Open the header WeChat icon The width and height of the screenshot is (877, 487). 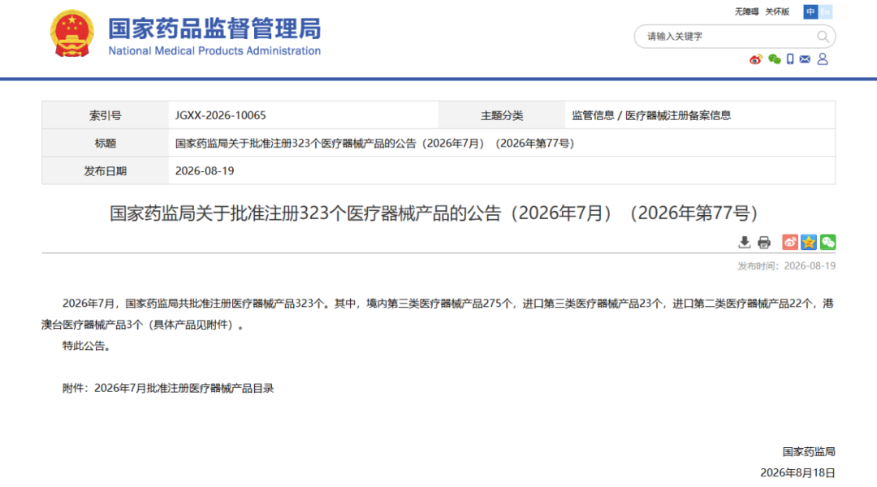774,59
